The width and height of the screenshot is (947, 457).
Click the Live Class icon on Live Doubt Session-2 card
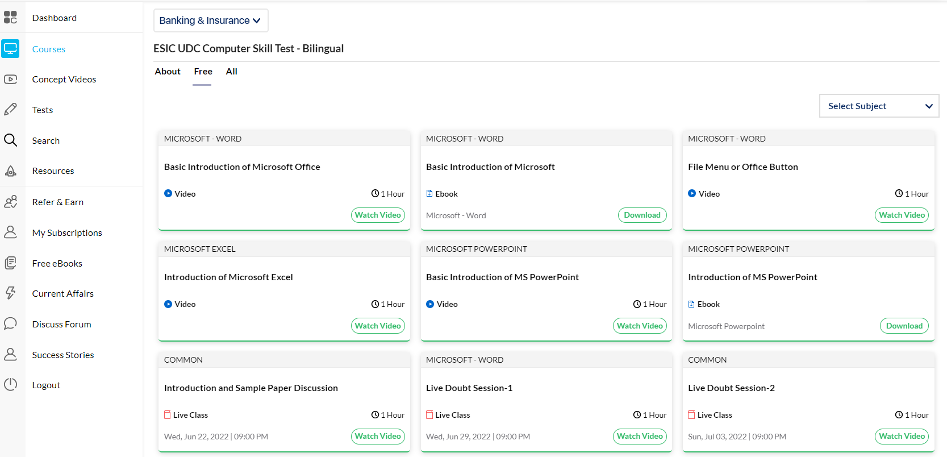click(691, 415)
